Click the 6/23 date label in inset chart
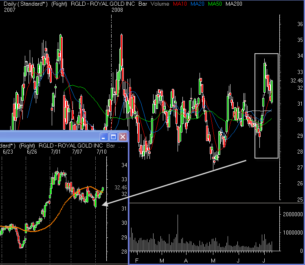 tap(8, 152)
